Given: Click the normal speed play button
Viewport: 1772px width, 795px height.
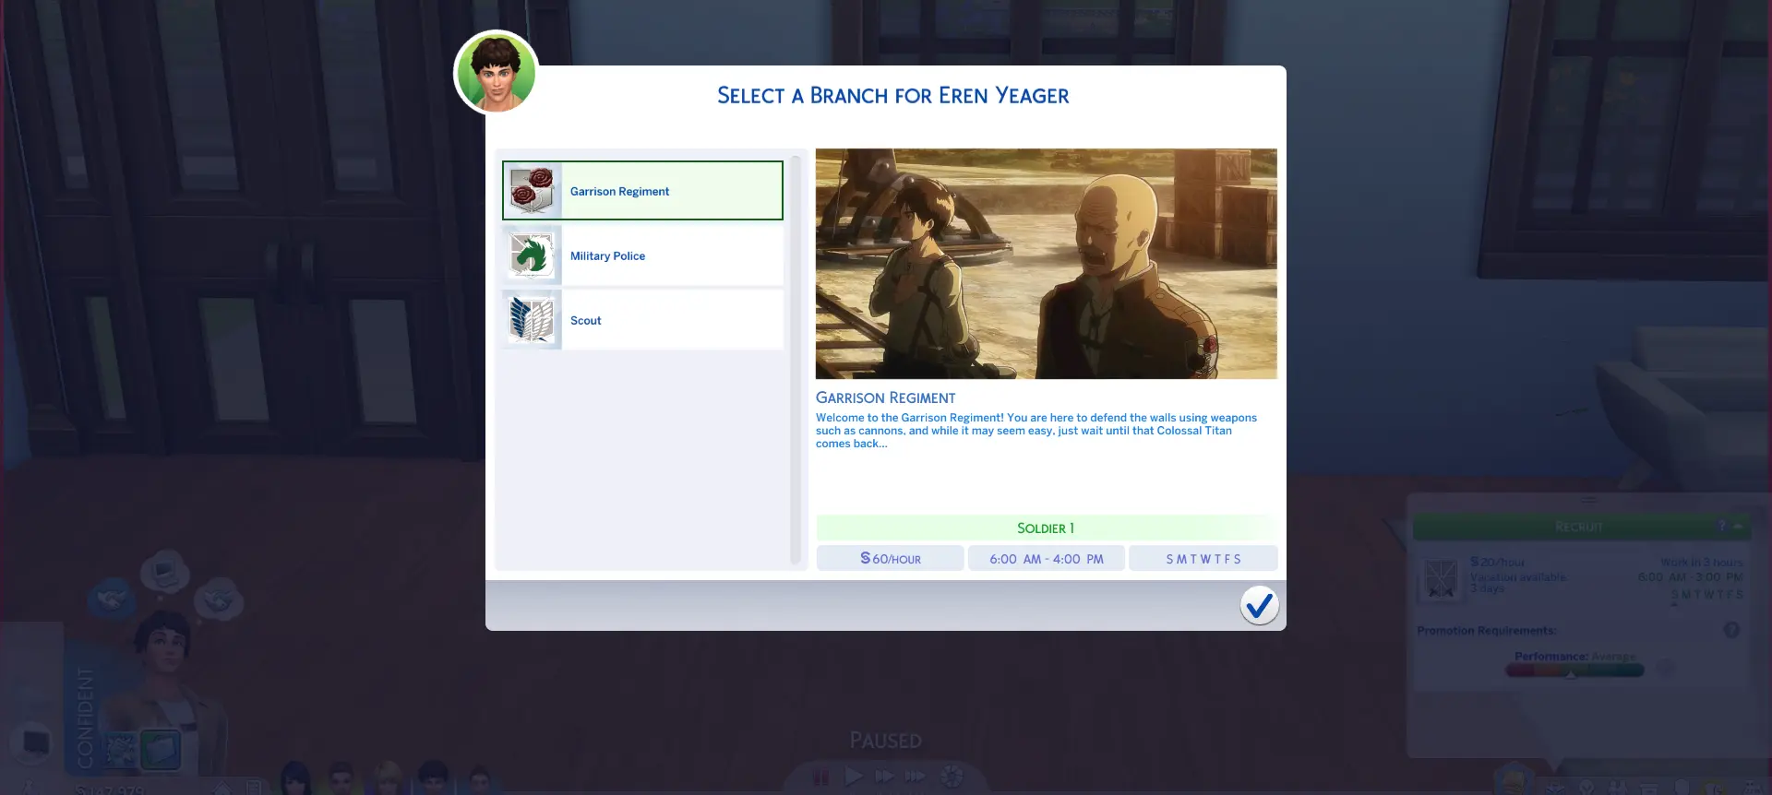Looking at the screenshot, I should 854,777.
